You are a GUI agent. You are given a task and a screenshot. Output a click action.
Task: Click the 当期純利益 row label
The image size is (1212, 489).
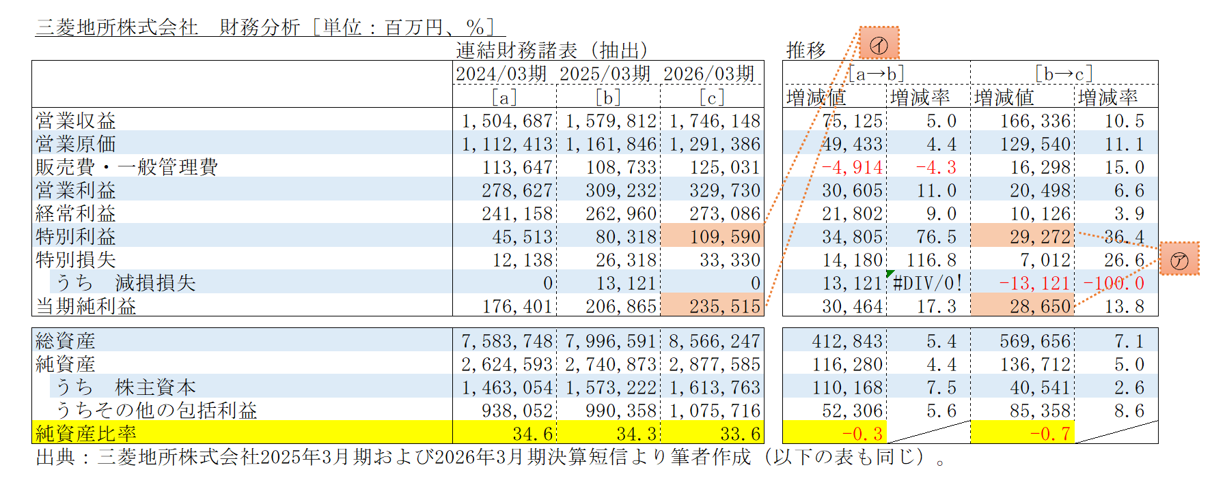tap(86, 306)
